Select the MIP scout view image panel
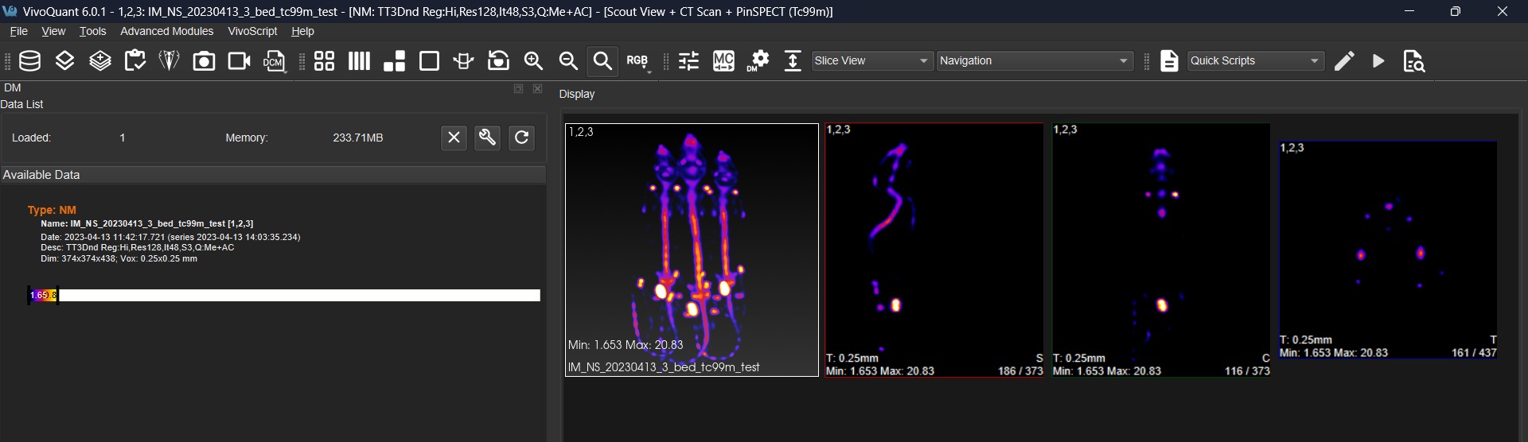The width and height of the screenshot is (1528, 442). tap(691, 250)
